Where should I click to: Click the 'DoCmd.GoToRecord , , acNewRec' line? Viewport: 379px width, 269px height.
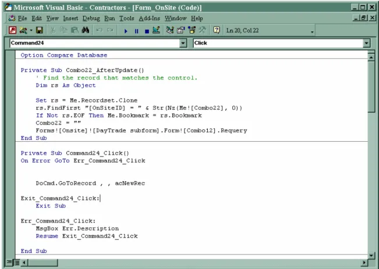click(x=90, y=183)
